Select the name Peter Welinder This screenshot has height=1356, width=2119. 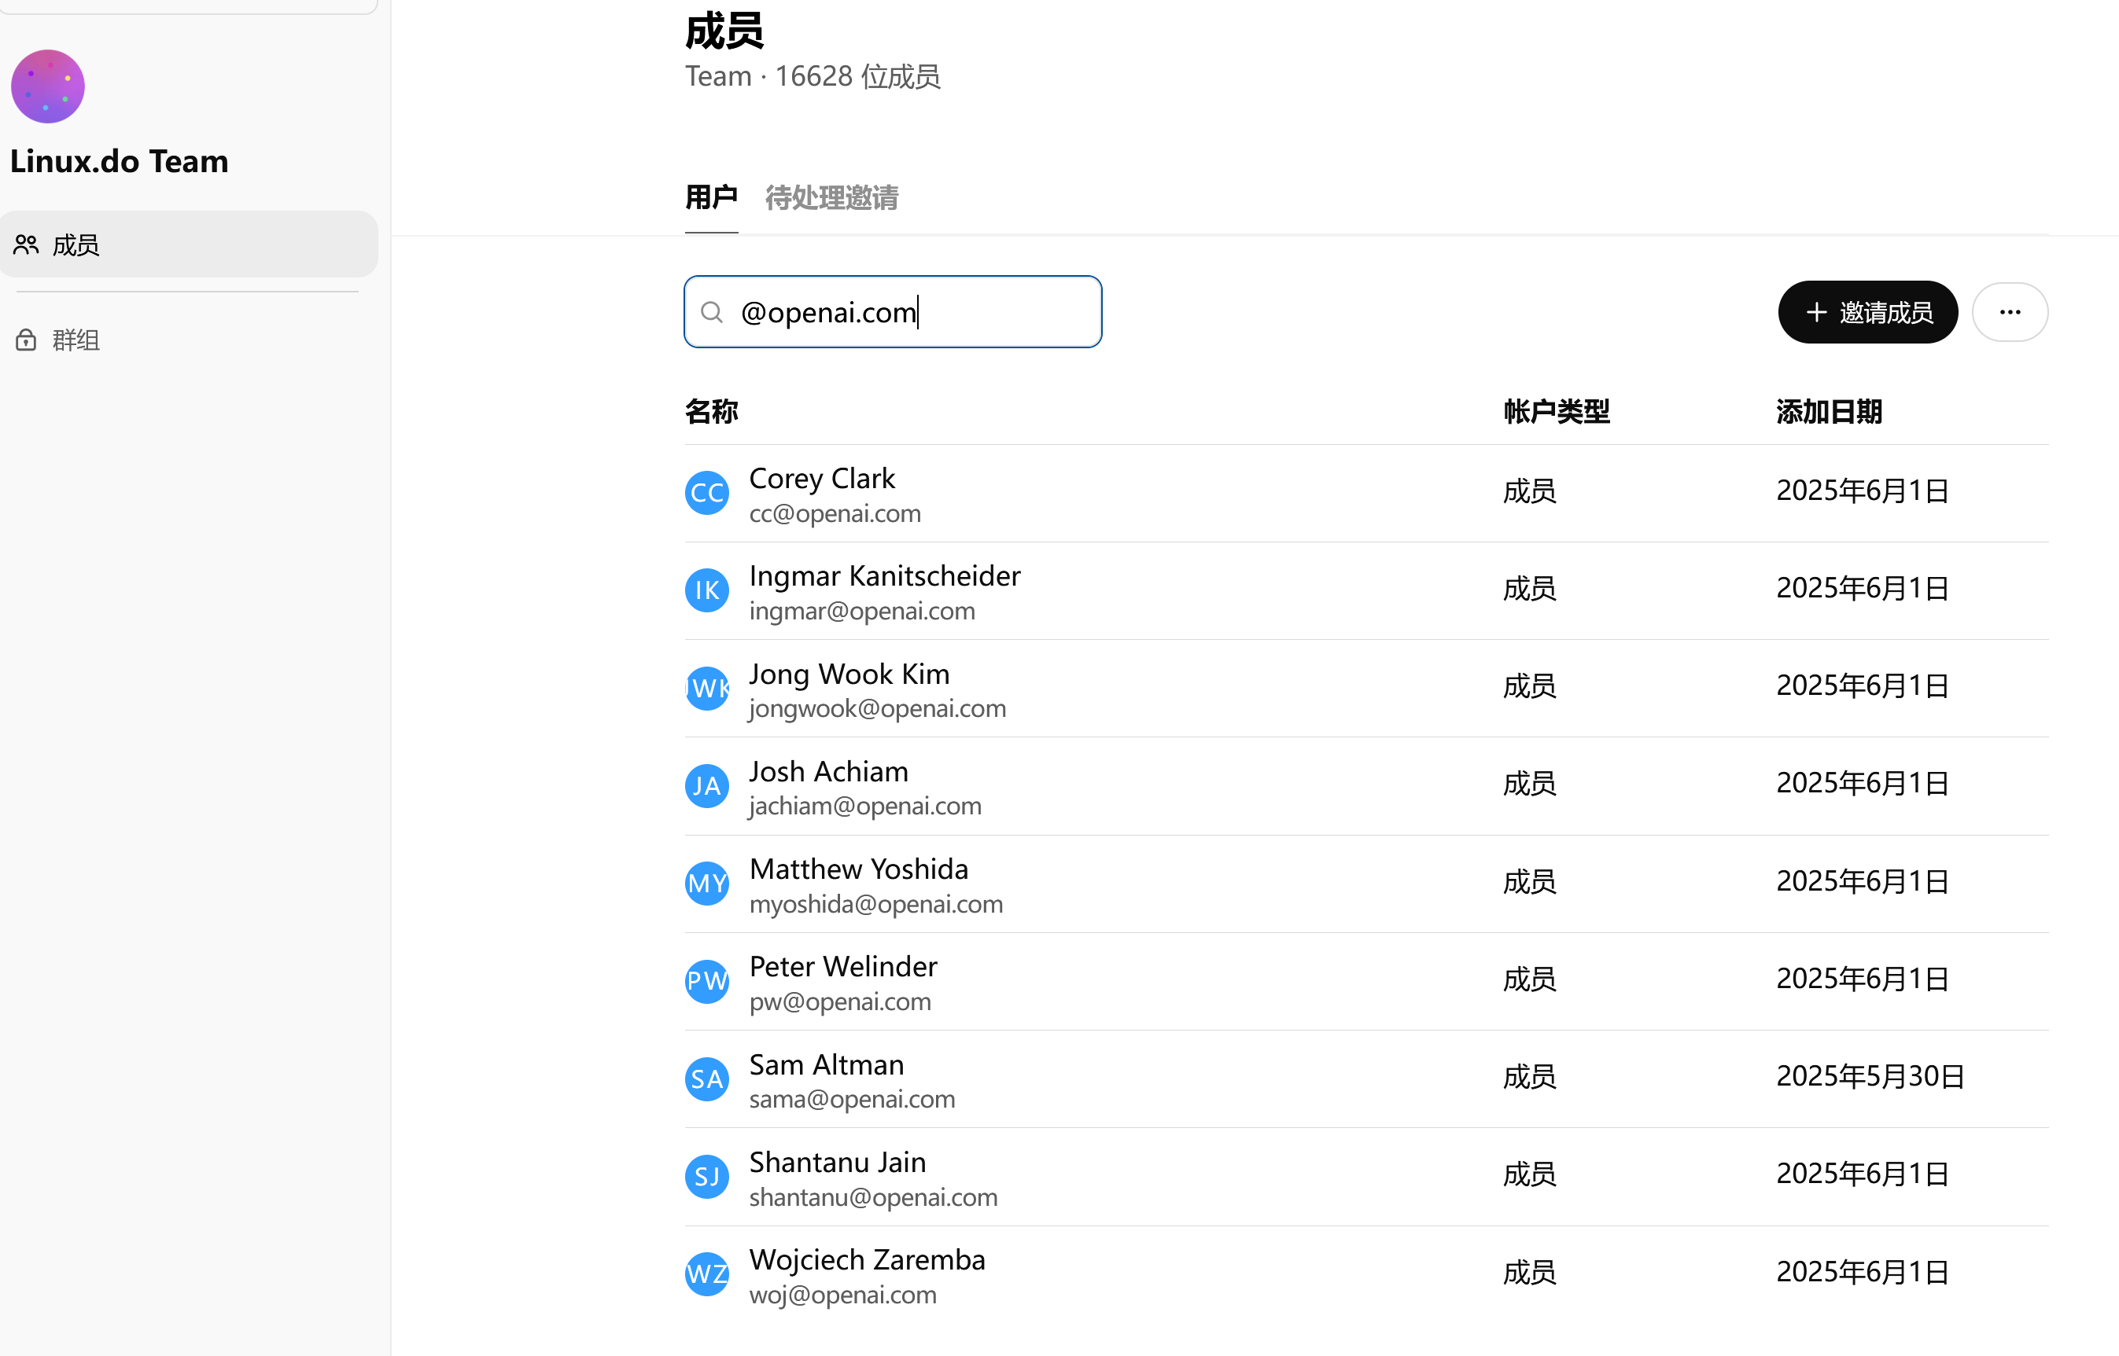(843, 967)
